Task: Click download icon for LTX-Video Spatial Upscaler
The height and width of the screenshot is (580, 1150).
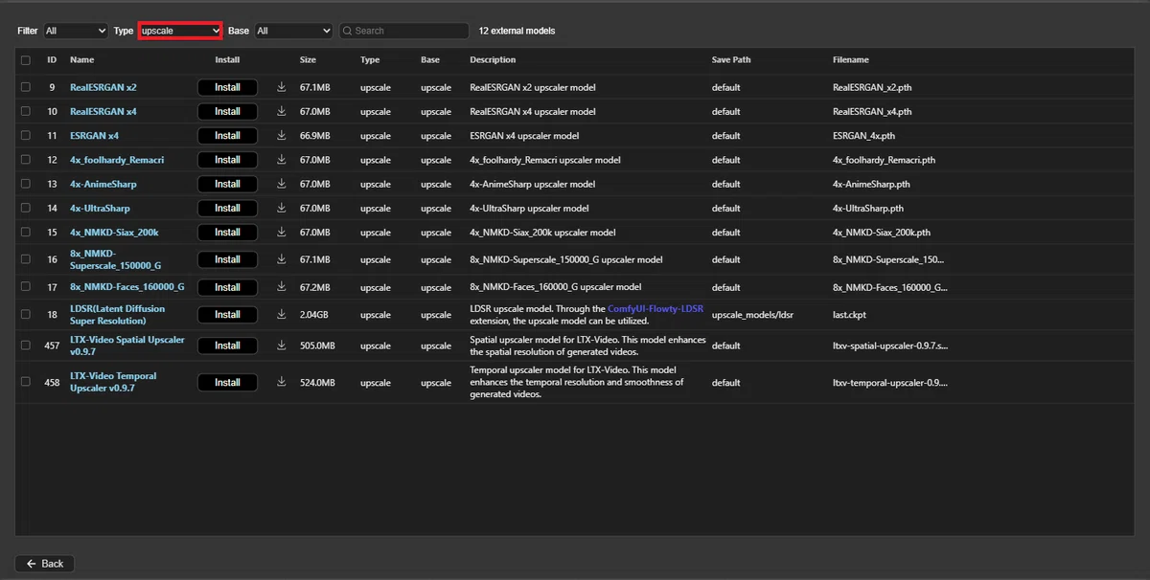Action: click(x=282, y=346)
